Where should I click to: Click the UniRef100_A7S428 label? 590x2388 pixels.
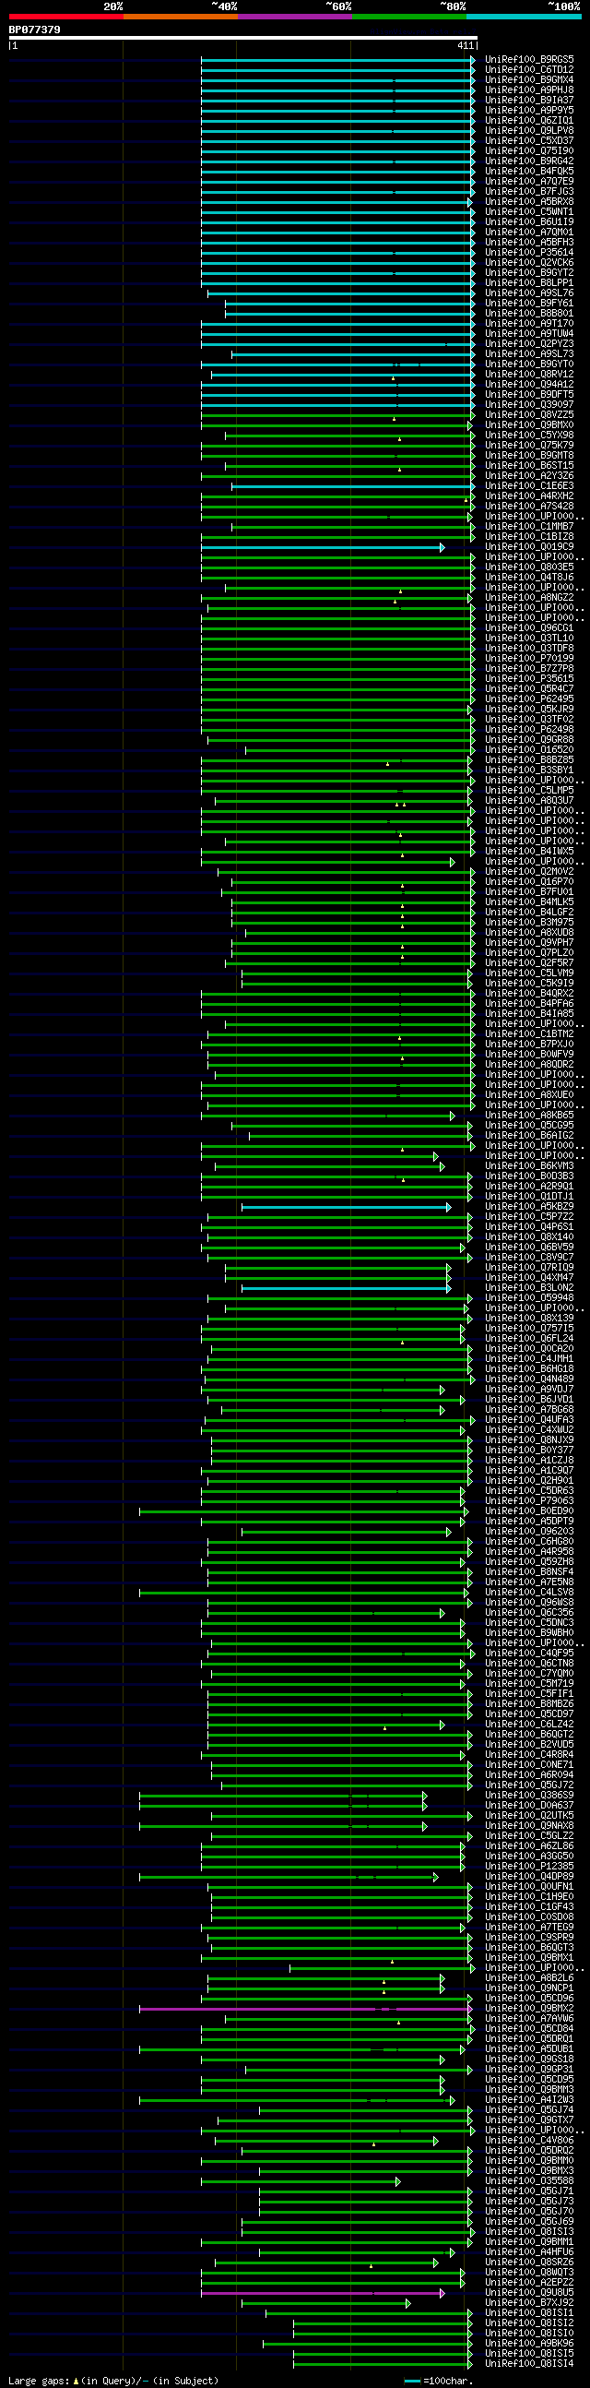tap(529, 507)
